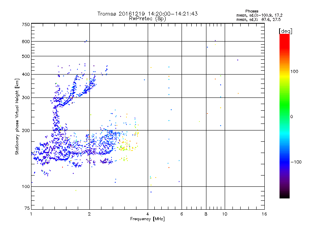Click the plot title "Tromsø 20161219 14:20:00-14:21:43"

147,14
